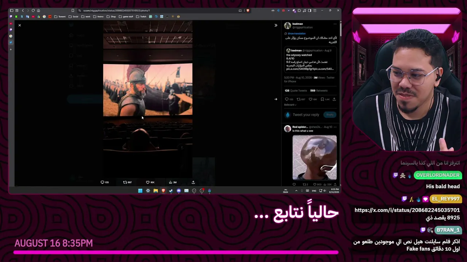Screen dimensions: 467x262
Task: Retweet icon under the enlarged photo
Action: click(125, 182)
